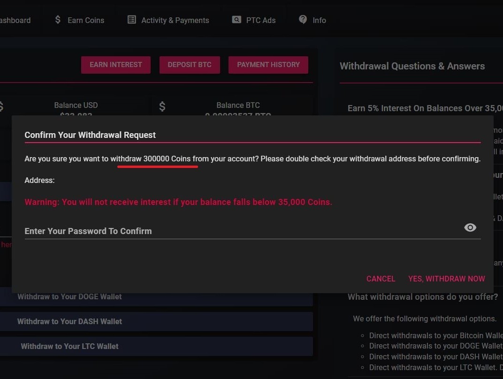Expand Withdraw to Your DASH Wallet

point(156,321)
